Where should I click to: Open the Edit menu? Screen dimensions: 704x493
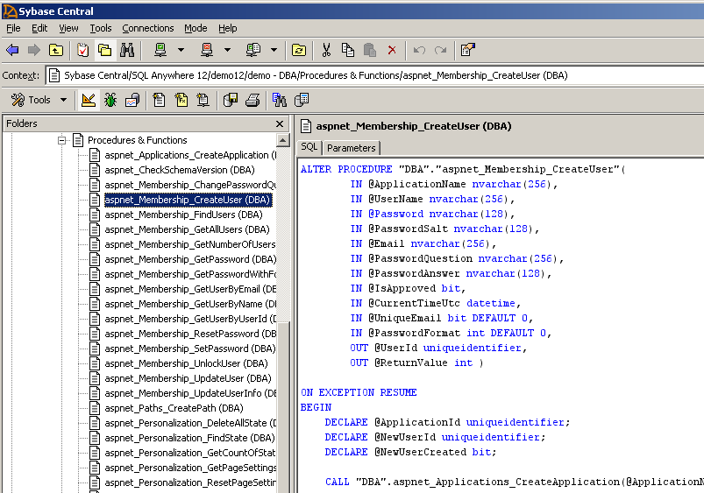tap(39, 28)
